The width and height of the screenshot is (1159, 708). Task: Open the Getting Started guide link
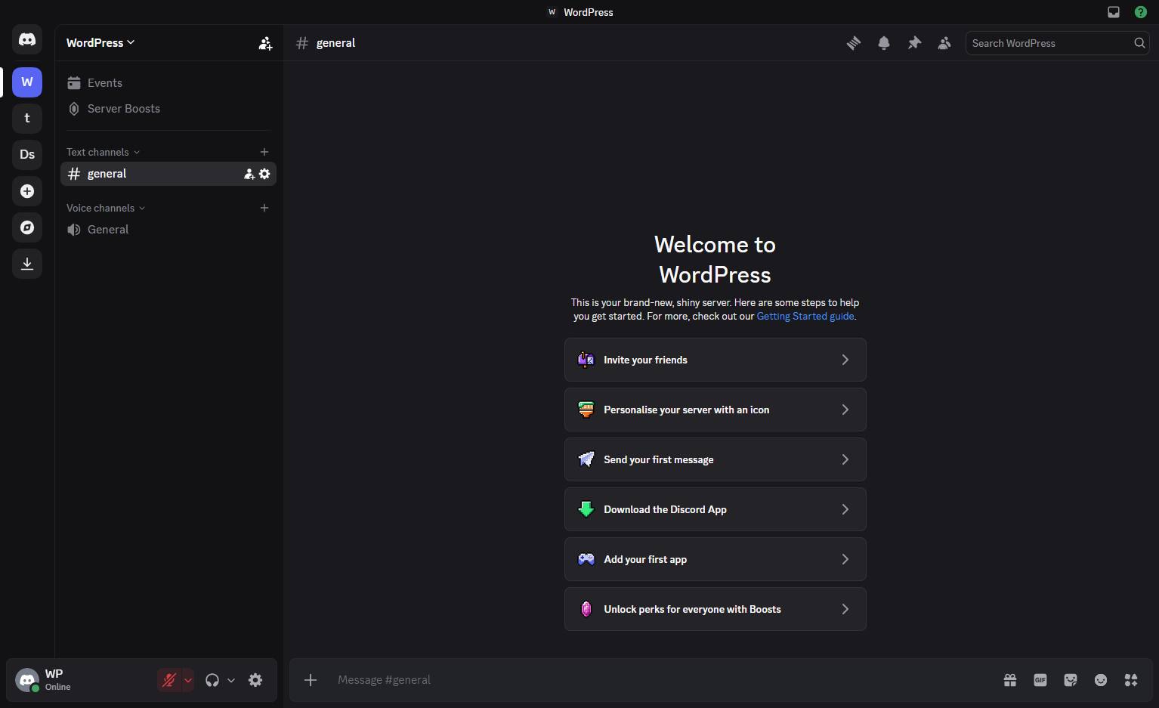tap(805, 317)
